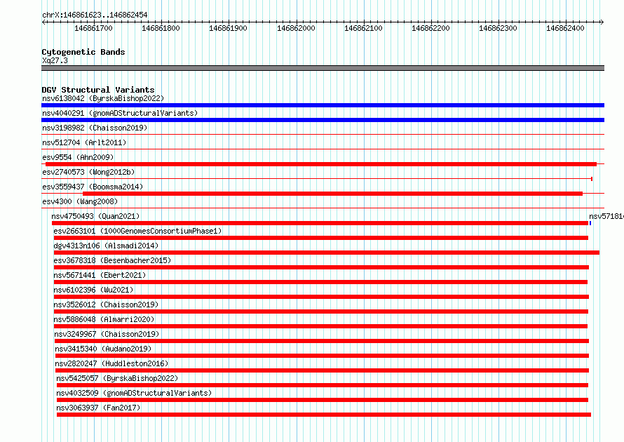
Task: Open variant nsv3415340 (Audano2019)
Action: click(x=104, y=349)
